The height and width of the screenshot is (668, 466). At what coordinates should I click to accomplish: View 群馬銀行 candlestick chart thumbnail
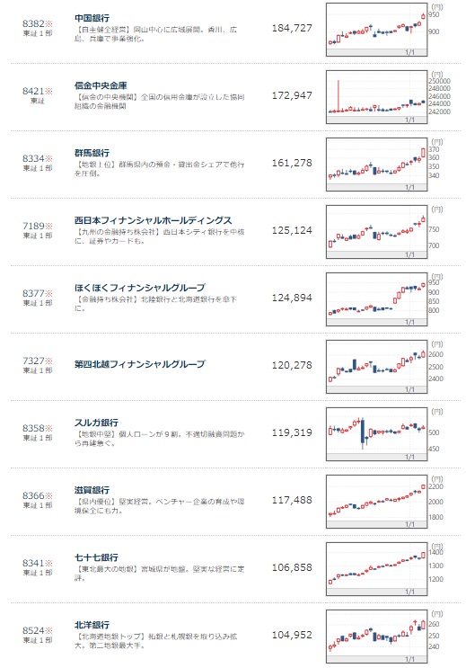pyautogui.click(x=376, y=165)
